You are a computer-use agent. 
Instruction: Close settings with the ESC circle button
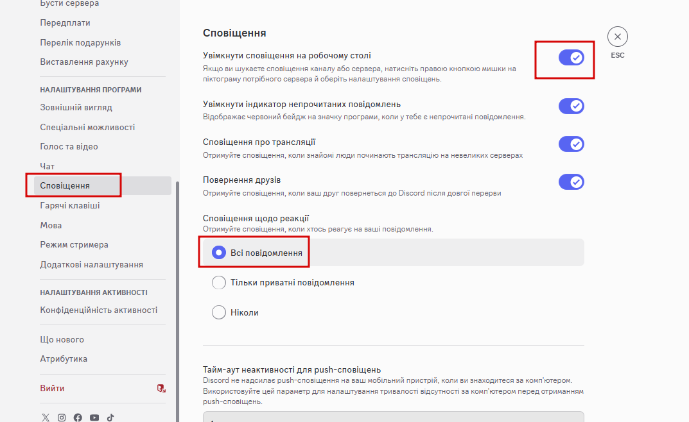pos(617,37)
